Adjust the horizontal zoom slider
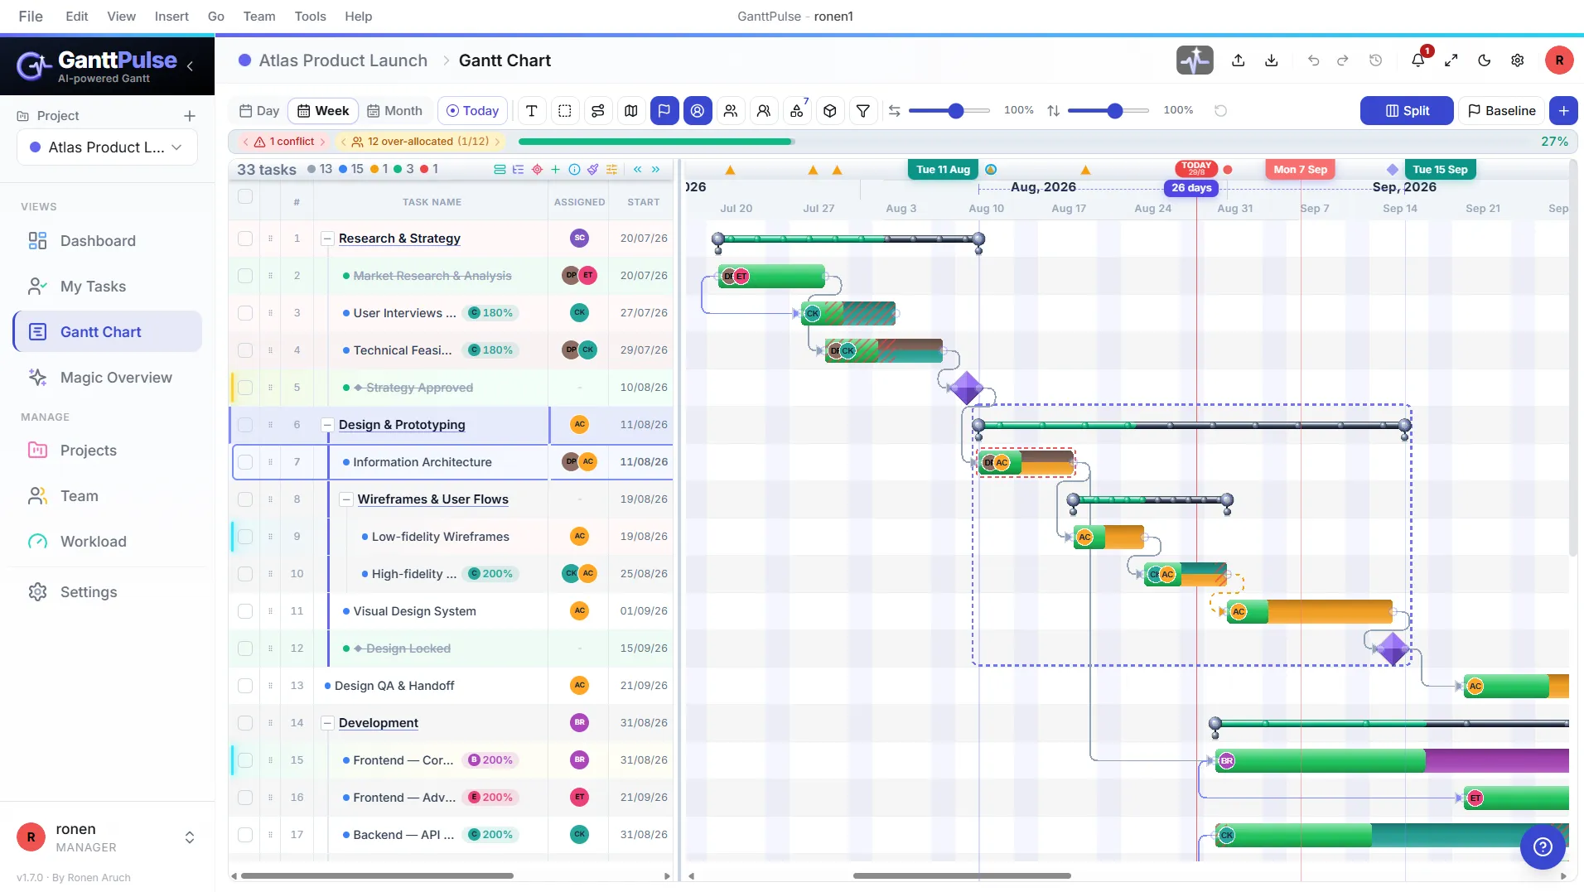Image resolution: width=1584 pixels, height=892 pixels. point(949,111)
